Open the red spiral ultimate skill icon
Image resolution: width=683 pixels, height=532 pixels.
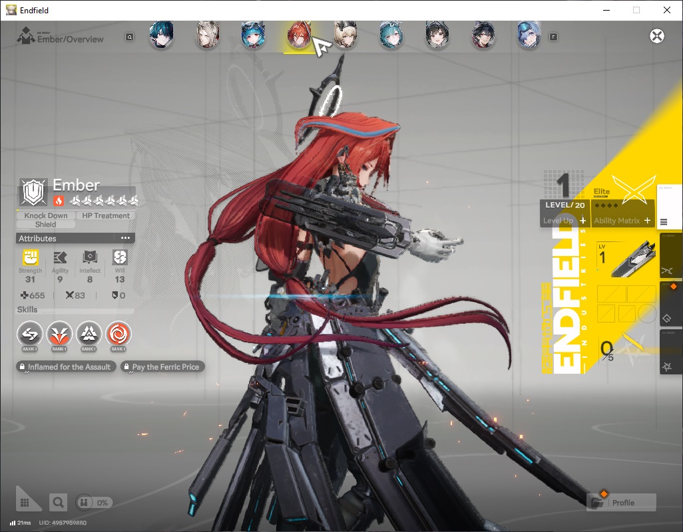[118, 334]
